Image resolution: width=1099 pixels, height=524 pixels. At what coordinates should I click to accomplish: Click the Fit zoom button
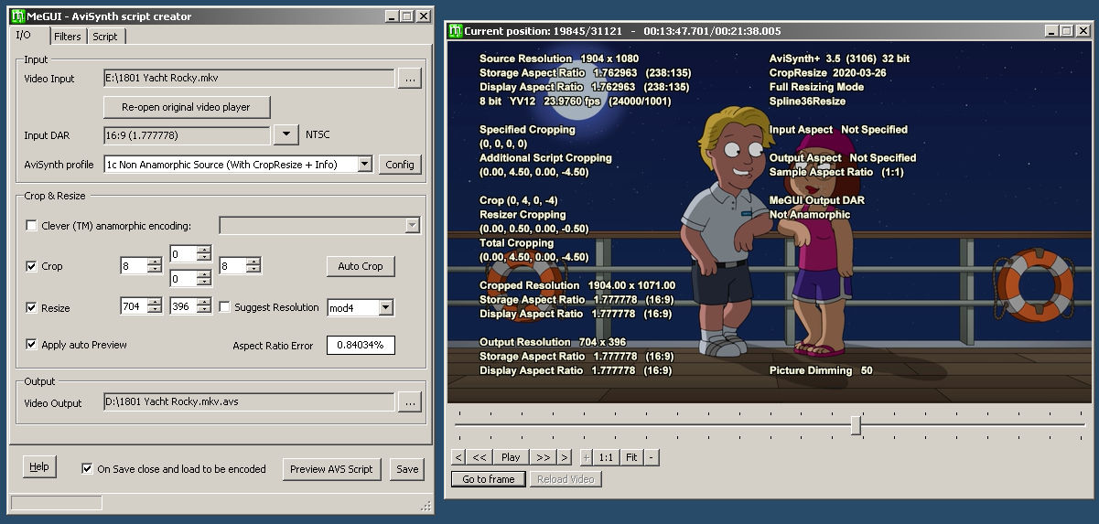click(x=631, y=457)
